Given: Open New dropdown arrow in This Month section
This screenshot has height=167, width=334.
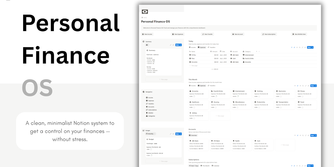Looking at the screenshot, I should click(316, 86).
